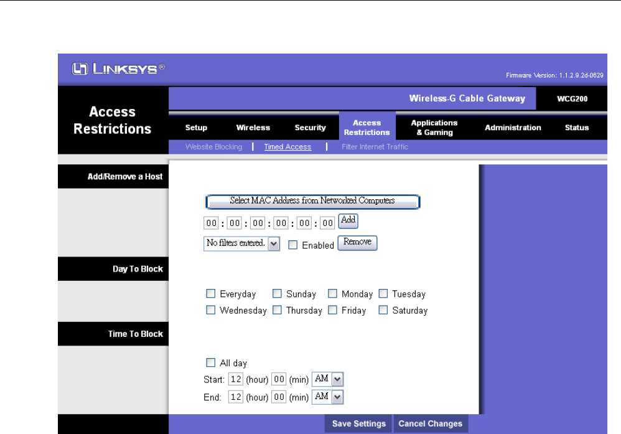The width and height of the screenshot is (621, 434).
Task: Click the End hour field
Action: coord(236,397)
